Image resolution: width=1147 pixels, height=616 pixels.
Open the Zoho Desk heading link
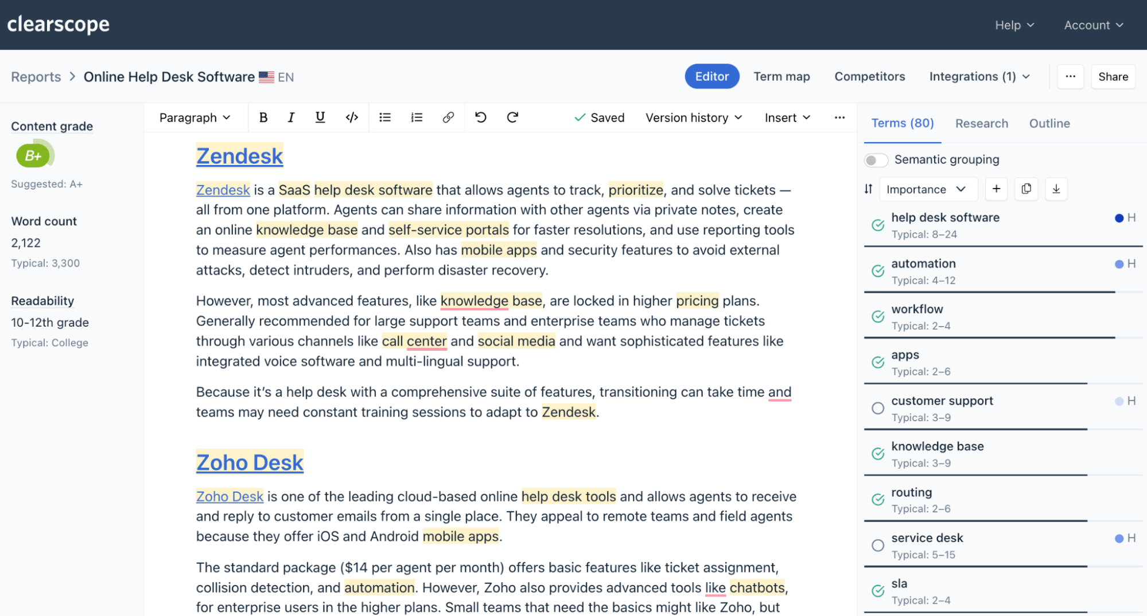point(250,462)
